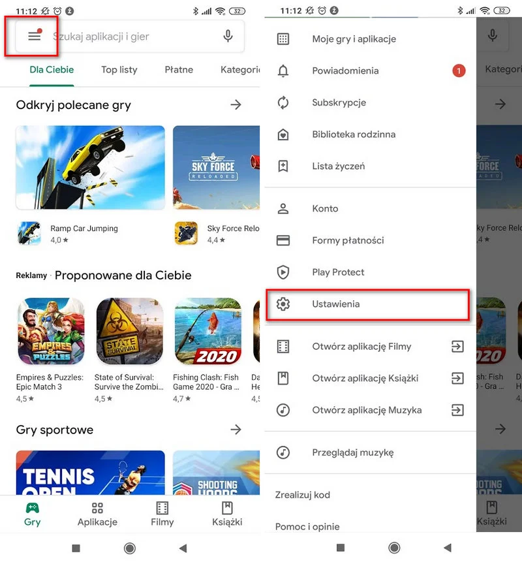Tap the Biblioteka rodzinna house icon
The width and height of the screenshot is (522, 564).
[x=283, y=134]
